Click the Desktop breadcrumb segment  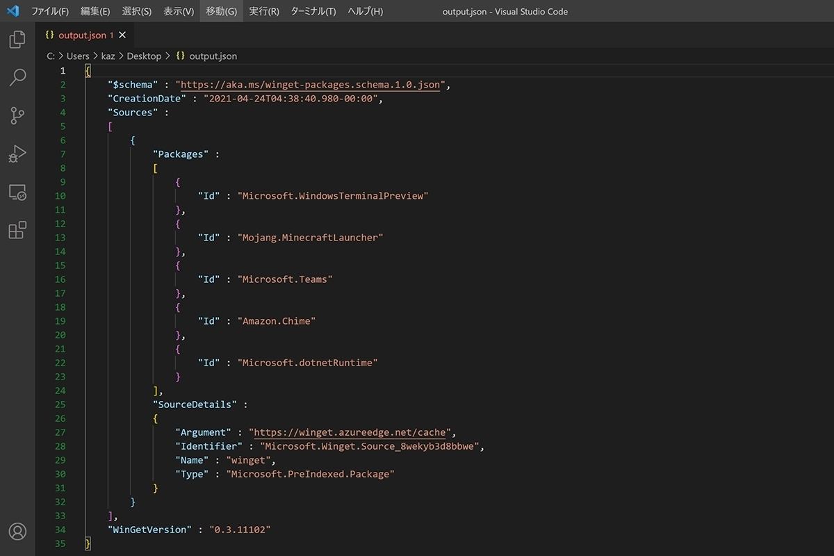(144, 56)
